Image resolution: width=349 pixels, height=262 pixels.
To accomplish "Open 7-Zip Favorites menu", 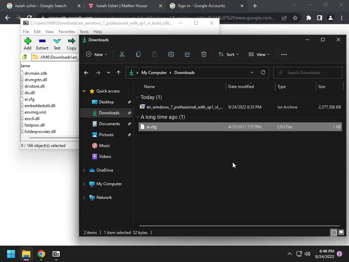I will tap(66, 32).
